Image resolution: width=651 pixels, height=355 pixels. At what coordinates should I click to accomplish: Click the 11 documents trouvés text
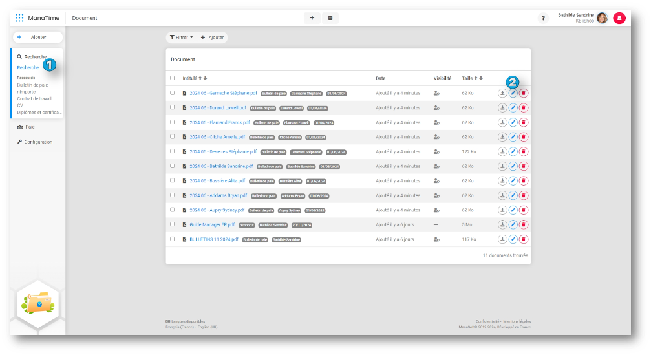pyautogui.click(x=506, y=256)
